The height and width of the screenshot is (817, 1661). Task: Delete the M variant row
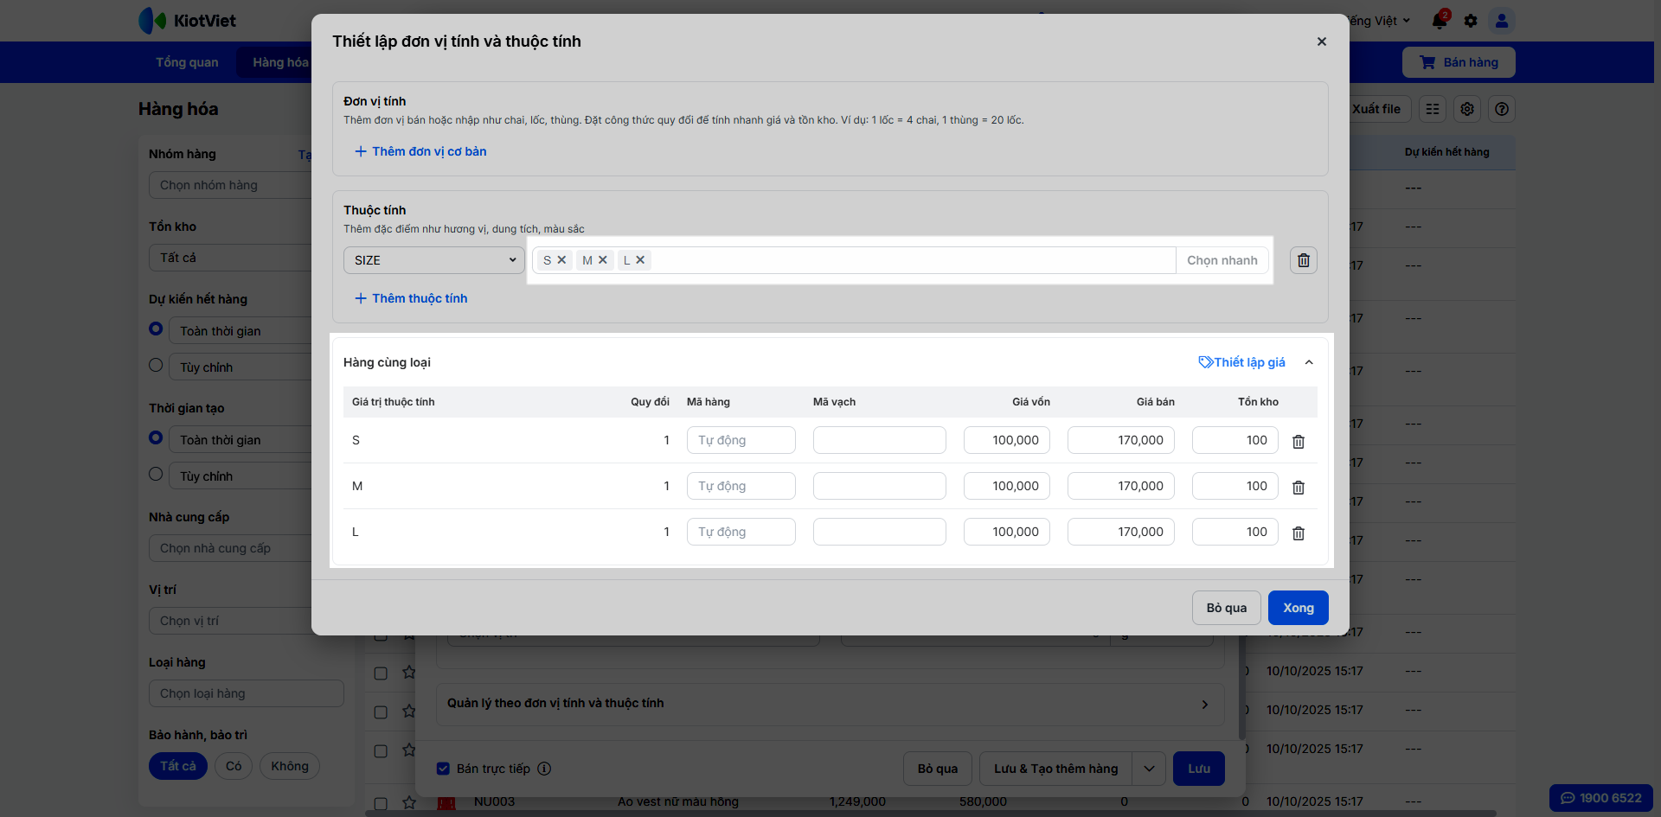point(1299,488)
